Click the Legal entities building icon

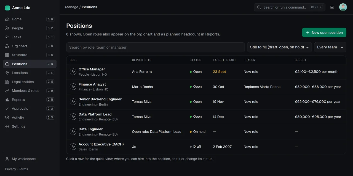pyautogui.click(x=7, y=82)
